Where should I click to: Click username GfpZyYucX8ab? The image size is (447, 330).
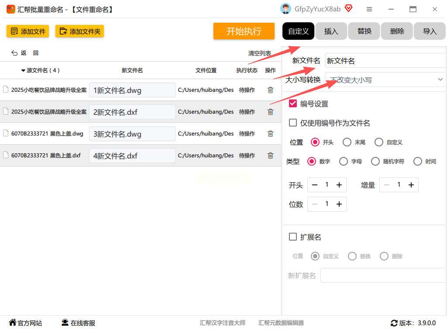[x=317, y=9]
